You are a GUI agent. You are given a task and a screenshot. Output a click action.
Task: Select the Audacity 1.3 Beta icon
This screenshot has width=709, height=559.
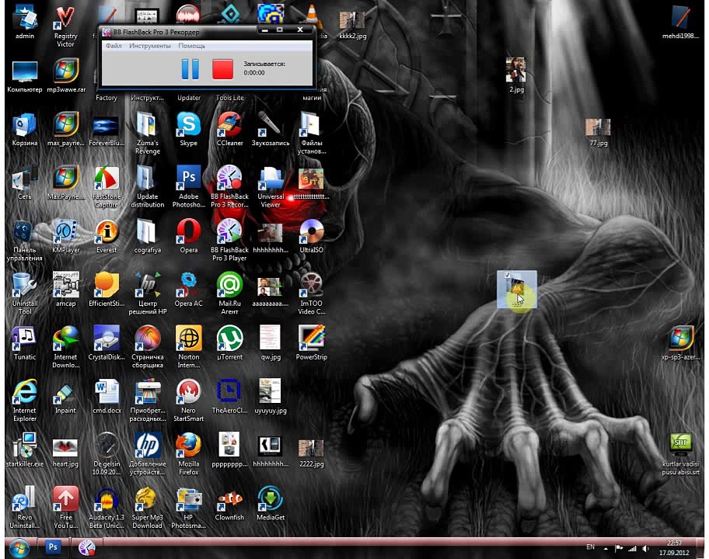[107, 508]
